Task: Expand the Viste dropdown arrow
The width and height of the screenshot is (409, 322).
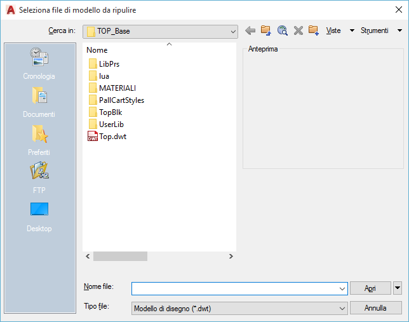Action: point(352,30)
